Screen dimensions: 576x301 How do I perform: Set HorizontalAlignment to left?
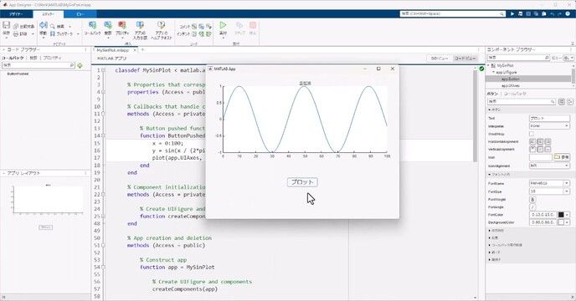click(532, 141)
